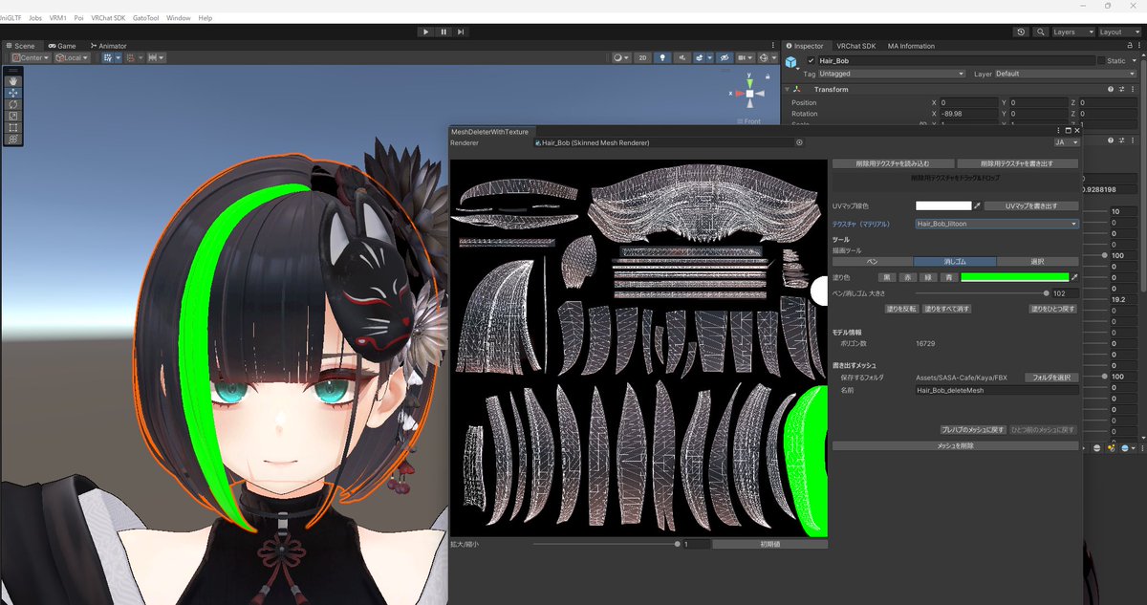
Task: Open the Center pivot dropdown
Action: (30, 58)
